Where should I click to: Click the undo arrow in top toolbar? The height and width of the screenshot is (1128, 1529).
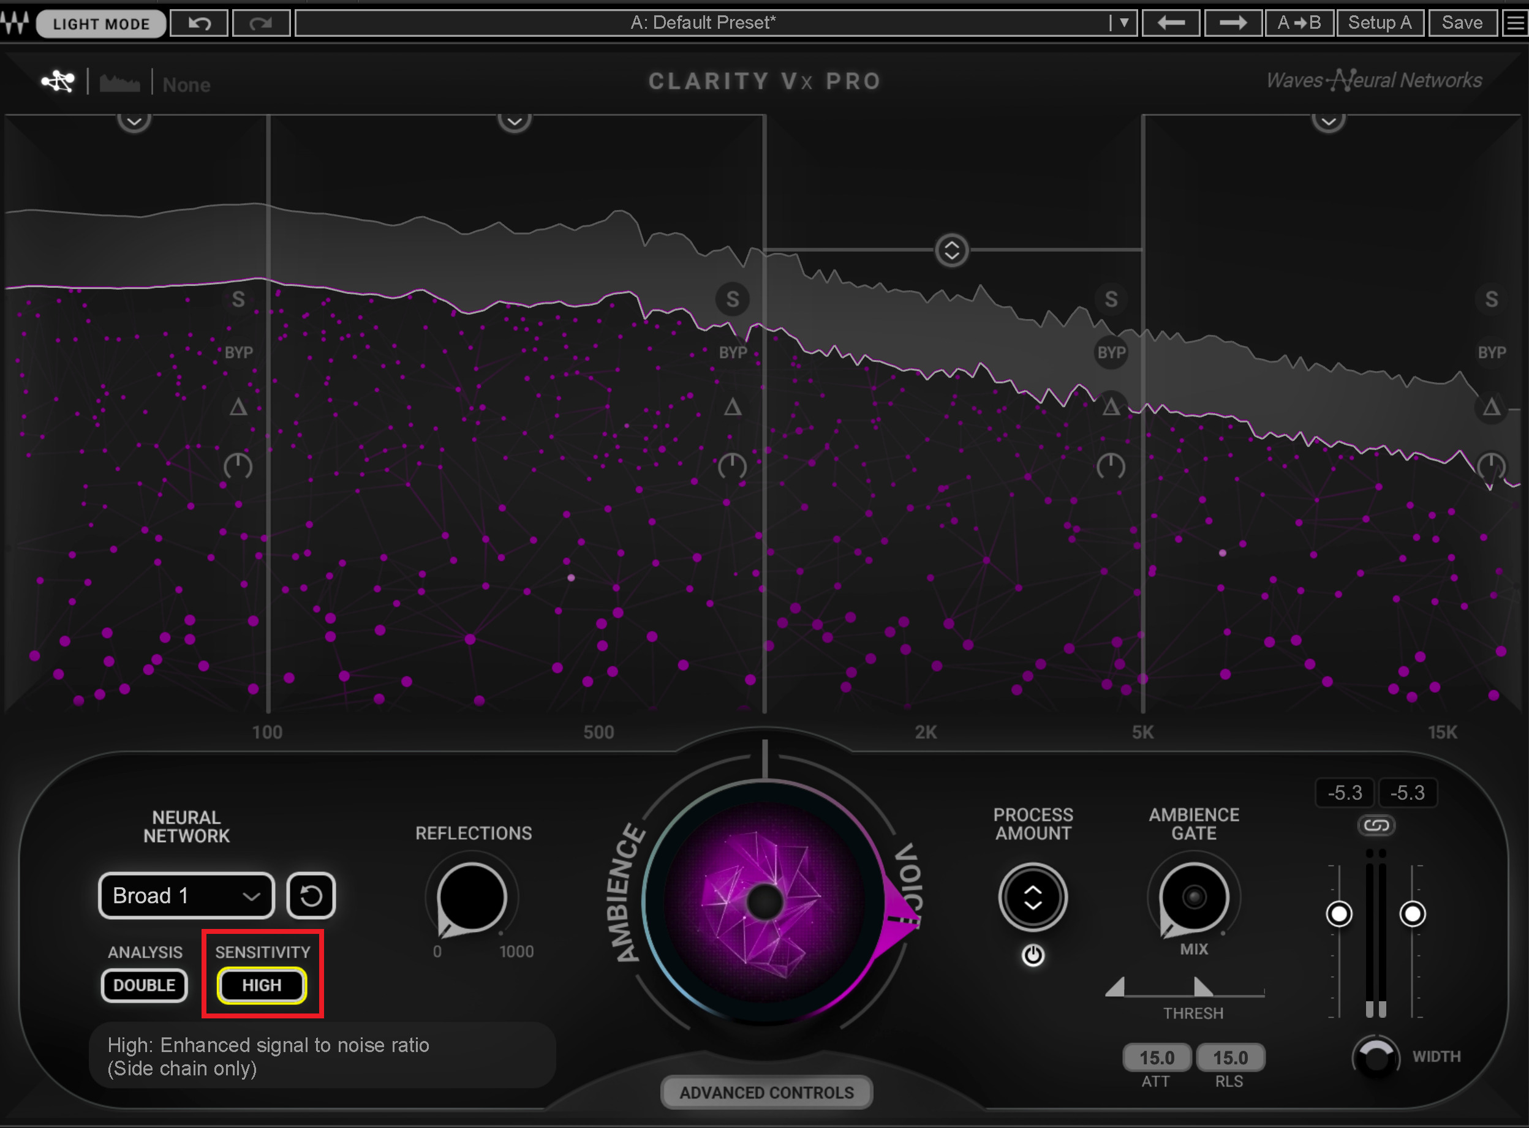pyautogui.click(x=198, y=23)
